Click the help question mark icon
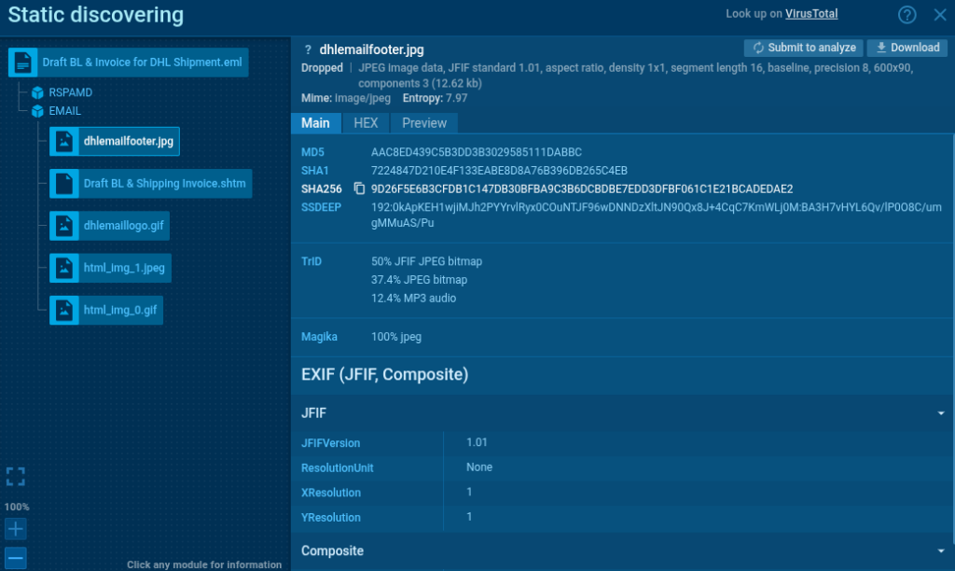 click(907, 15)
